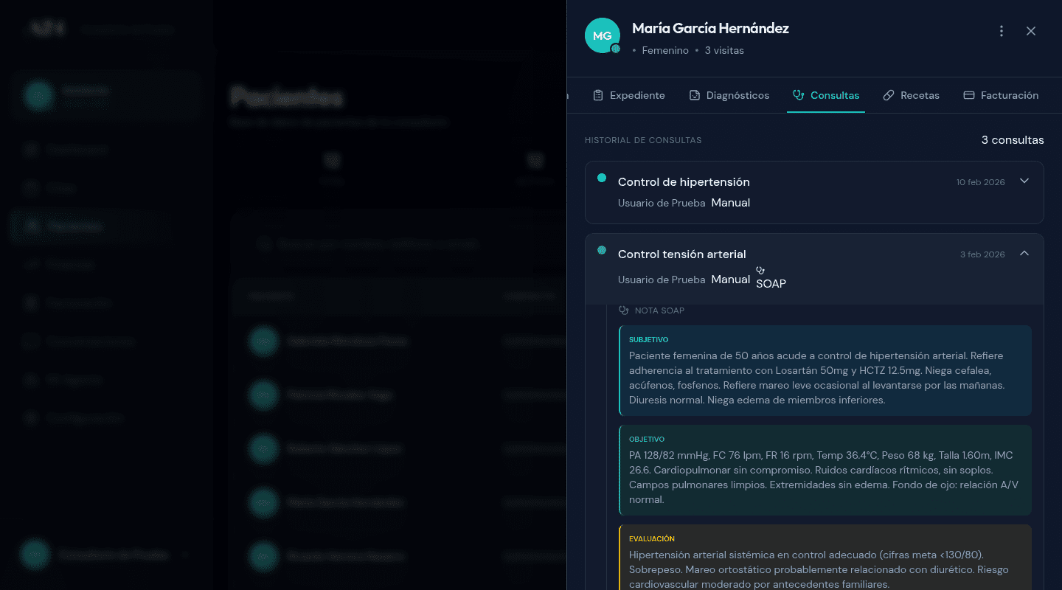Click the SOAP badge label
The width and height of the screenshot is (1062, 590).
(771, 283)
